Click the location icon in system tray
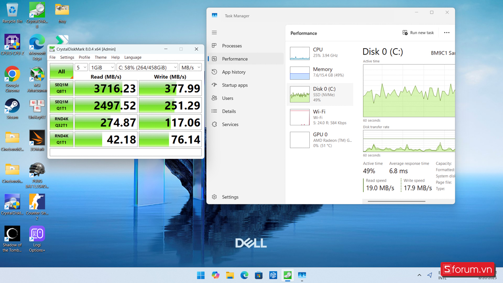Screen dimensions: 503x283 click(430, 275)
